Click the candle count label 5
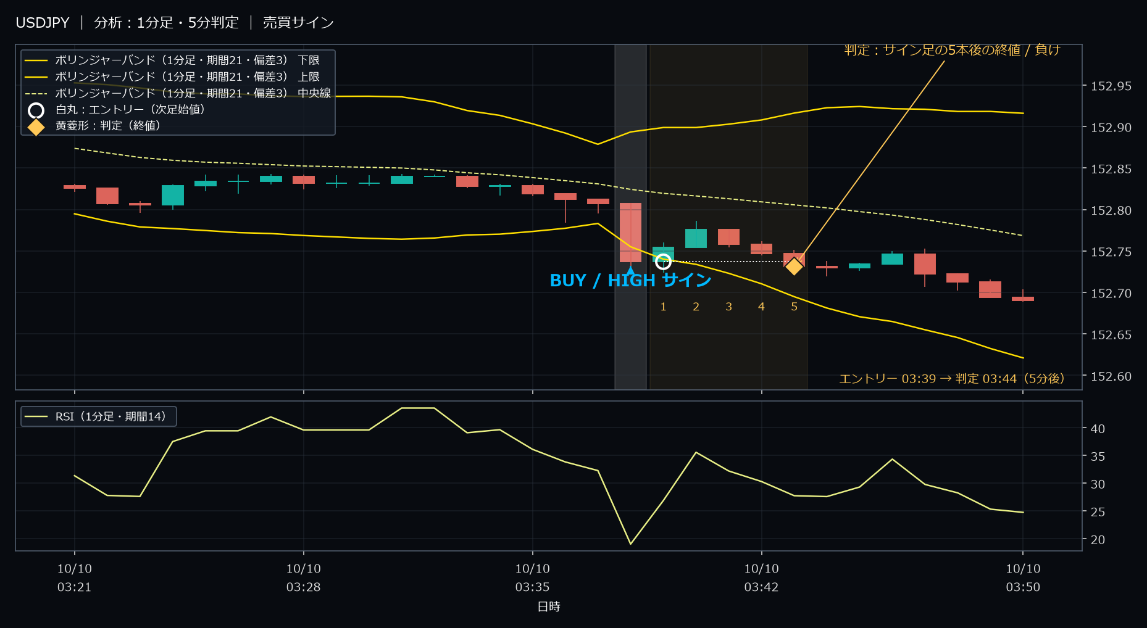 coord(794,307)
